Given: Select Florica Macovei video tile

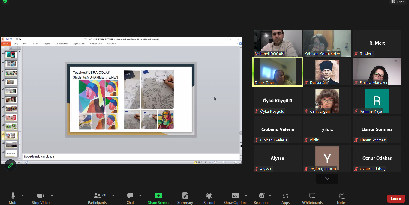Looking at the screenshot, I should [377, 72].
